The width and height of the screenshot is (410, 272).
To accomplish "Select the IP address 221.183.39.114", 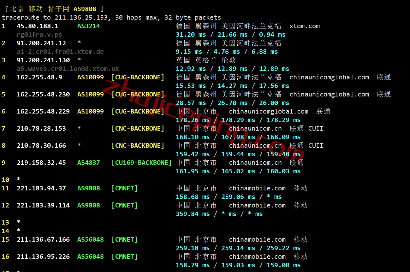I will (43, 205).
